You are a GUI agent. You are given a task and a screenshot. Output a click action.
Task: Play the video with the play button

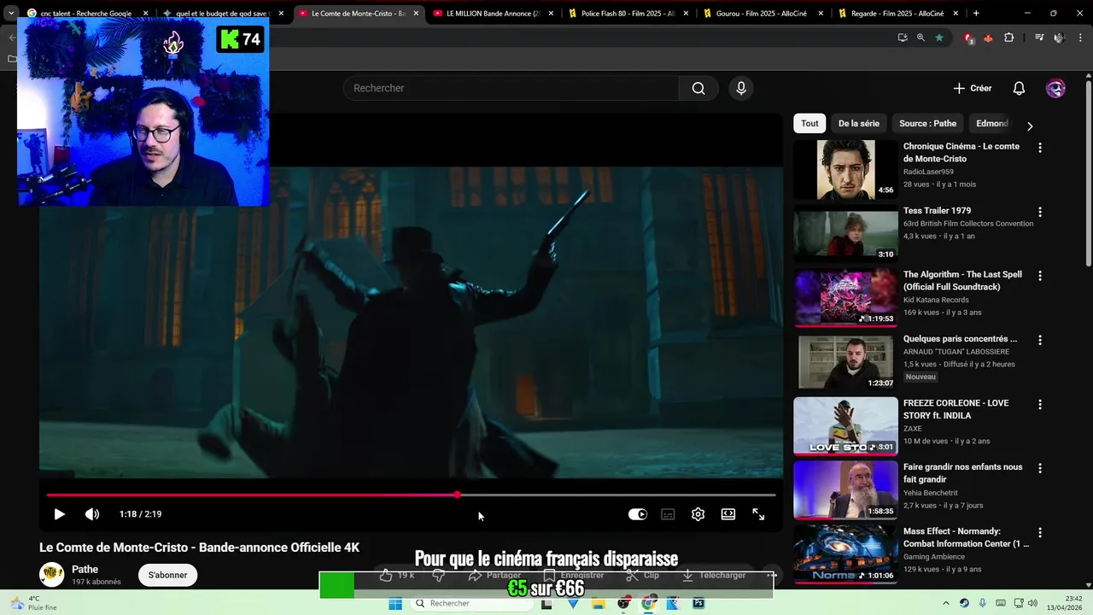point(59,514)
